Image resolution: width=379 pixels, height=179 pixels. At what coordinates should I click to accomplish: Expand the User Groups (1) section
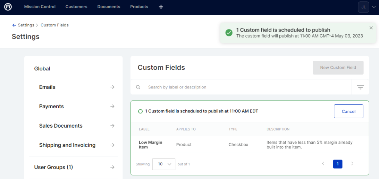(x=74, y=167)
